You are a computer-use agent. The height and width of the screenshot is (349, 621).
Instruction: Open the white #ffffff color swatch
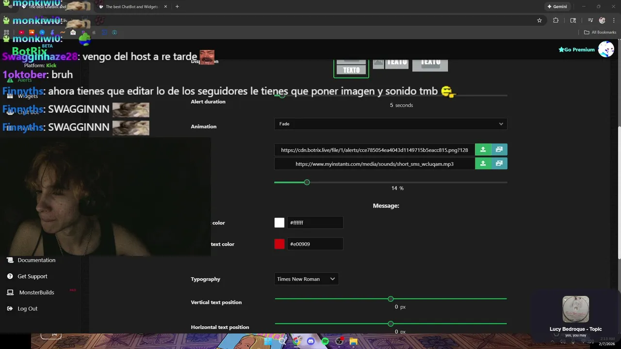tap(279, 223)
